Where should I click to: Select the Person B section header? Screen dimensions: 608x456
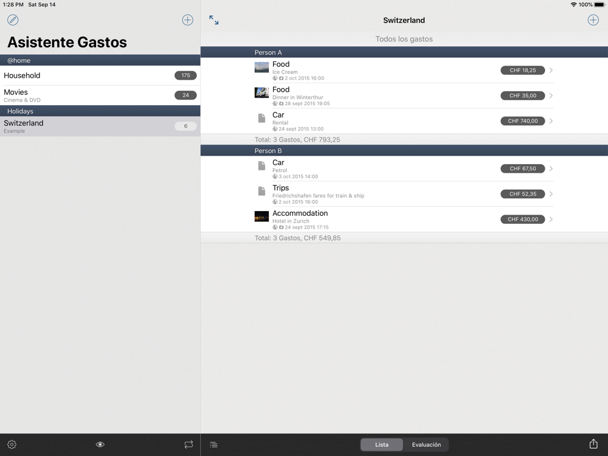pos(404,151)
